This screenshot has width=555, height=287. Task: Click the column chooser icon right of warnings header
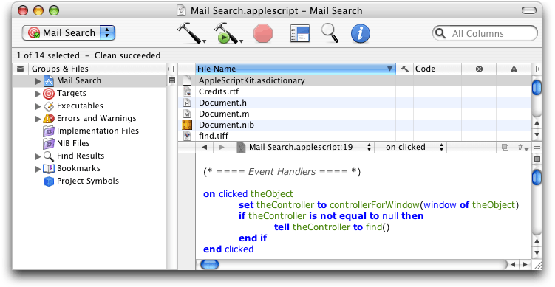coord(537,69)
